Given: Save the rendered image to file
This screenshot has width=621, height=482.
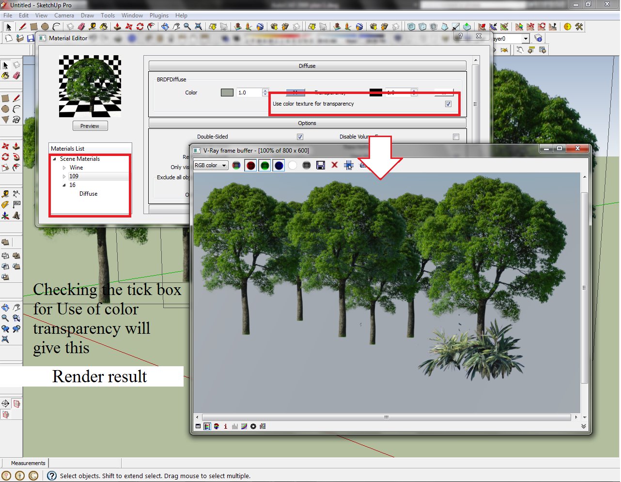Looking at the screenshot, I should click(321, 165).
